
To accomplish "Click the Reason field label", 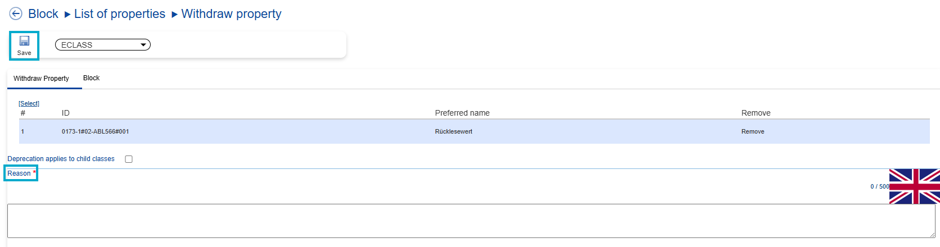I will click(19, 173).
